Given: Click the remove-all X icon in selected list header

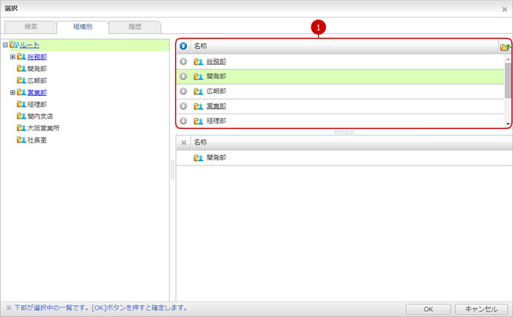Looking at the screenshot, I should point(183,143).
